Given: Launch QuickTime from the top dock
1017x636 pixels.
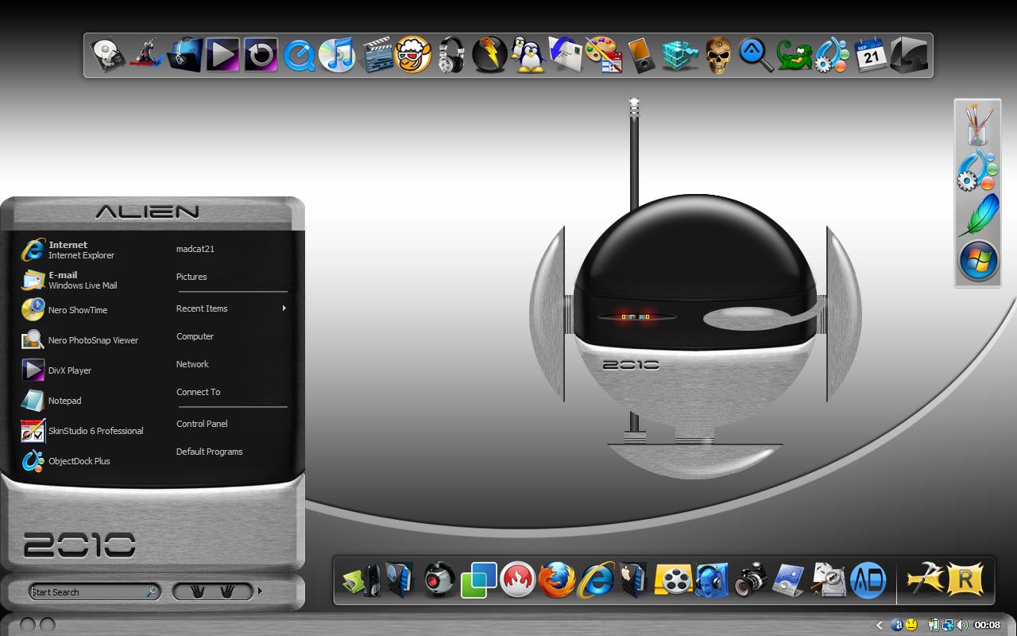Looking at the screenshot, I should [299, 56].
